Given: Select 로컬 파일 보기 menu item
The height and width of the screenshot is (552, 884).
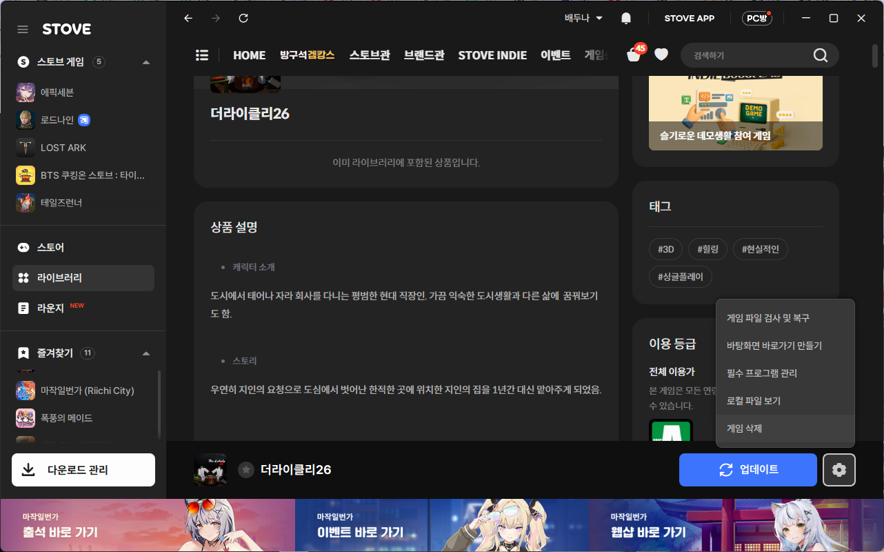Looking at the screenshot, I should tap(785, 401).
